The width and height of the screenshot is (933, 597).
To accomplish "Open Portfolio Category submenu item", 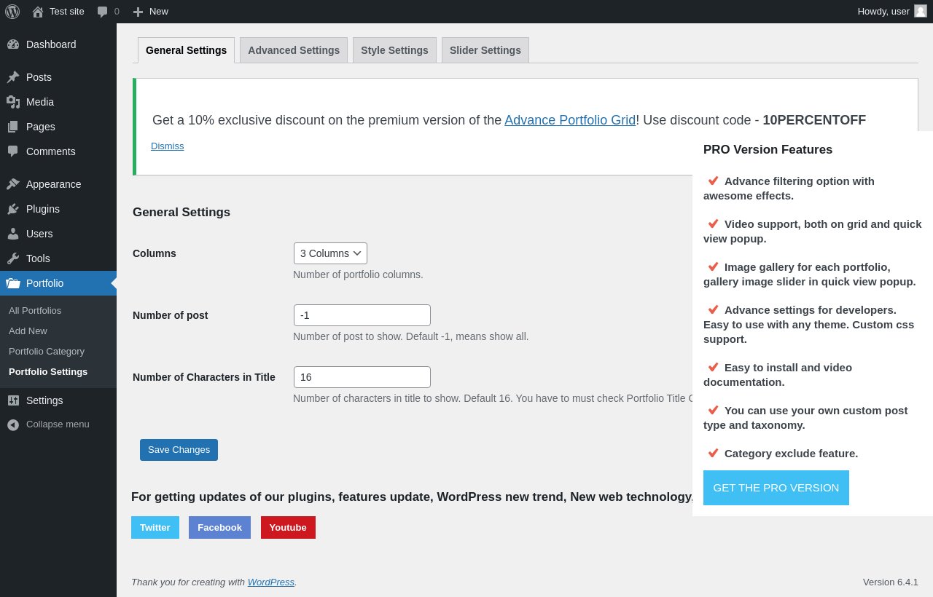I will [x=47, y=351].
